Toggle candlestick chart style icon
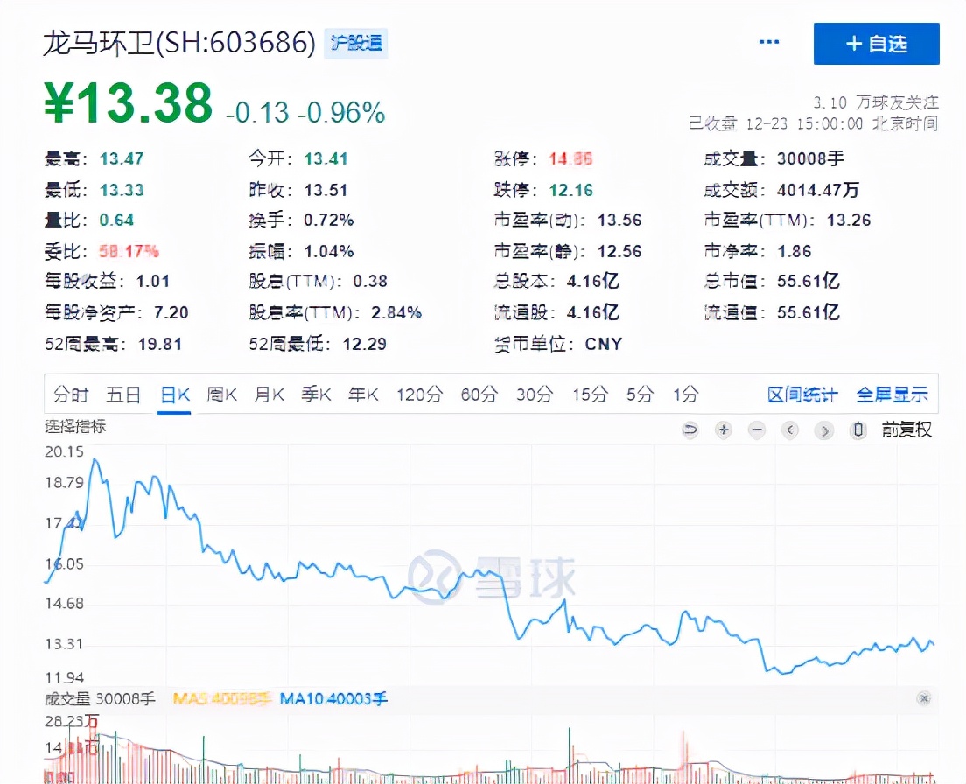 857,430
